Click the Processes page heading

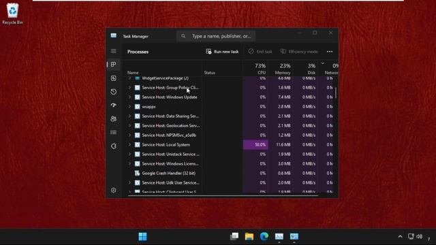(138, 52)
